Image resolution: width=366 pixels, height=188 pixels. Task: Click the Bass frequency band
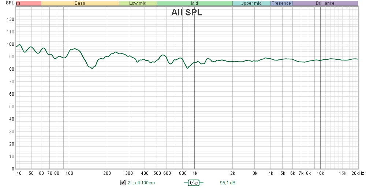coord(80,3)
